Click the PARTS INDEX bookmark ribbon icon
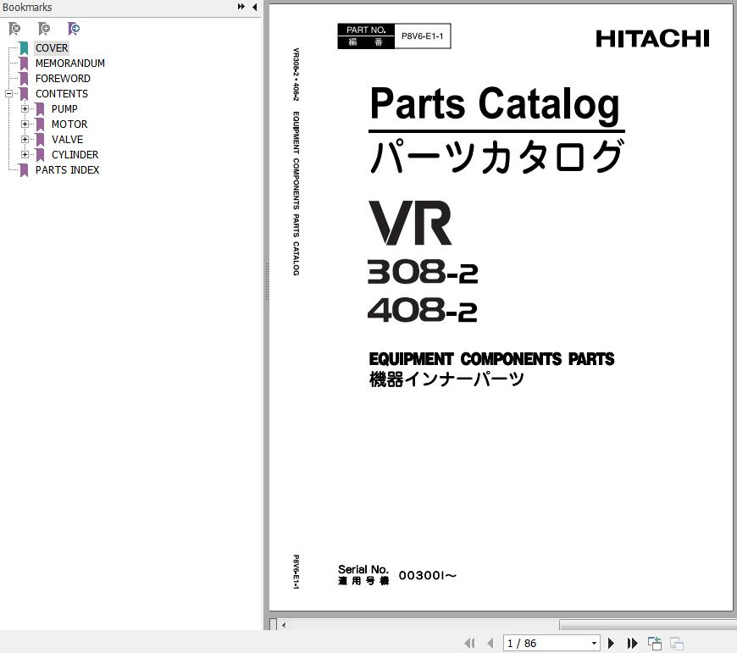 (x=24, y=170)
